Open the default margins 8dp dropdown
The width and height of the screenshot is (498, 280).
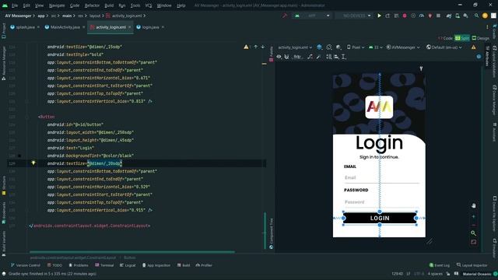pyautogui.click(x=297, y=57)
